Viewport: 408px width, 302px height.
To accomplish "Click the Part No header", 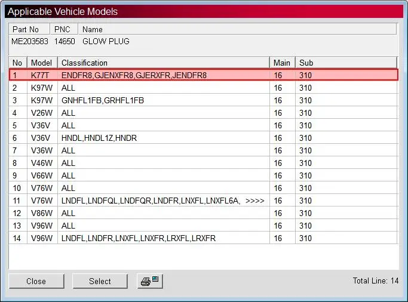I will click(29, 29).
